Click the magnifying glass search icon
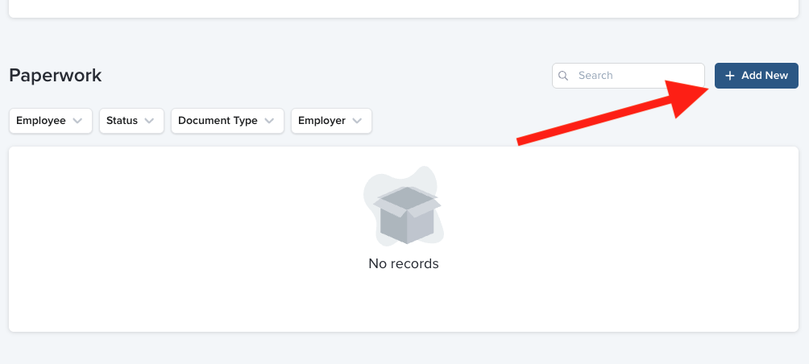809x364 pixels. tap(564, 76)
